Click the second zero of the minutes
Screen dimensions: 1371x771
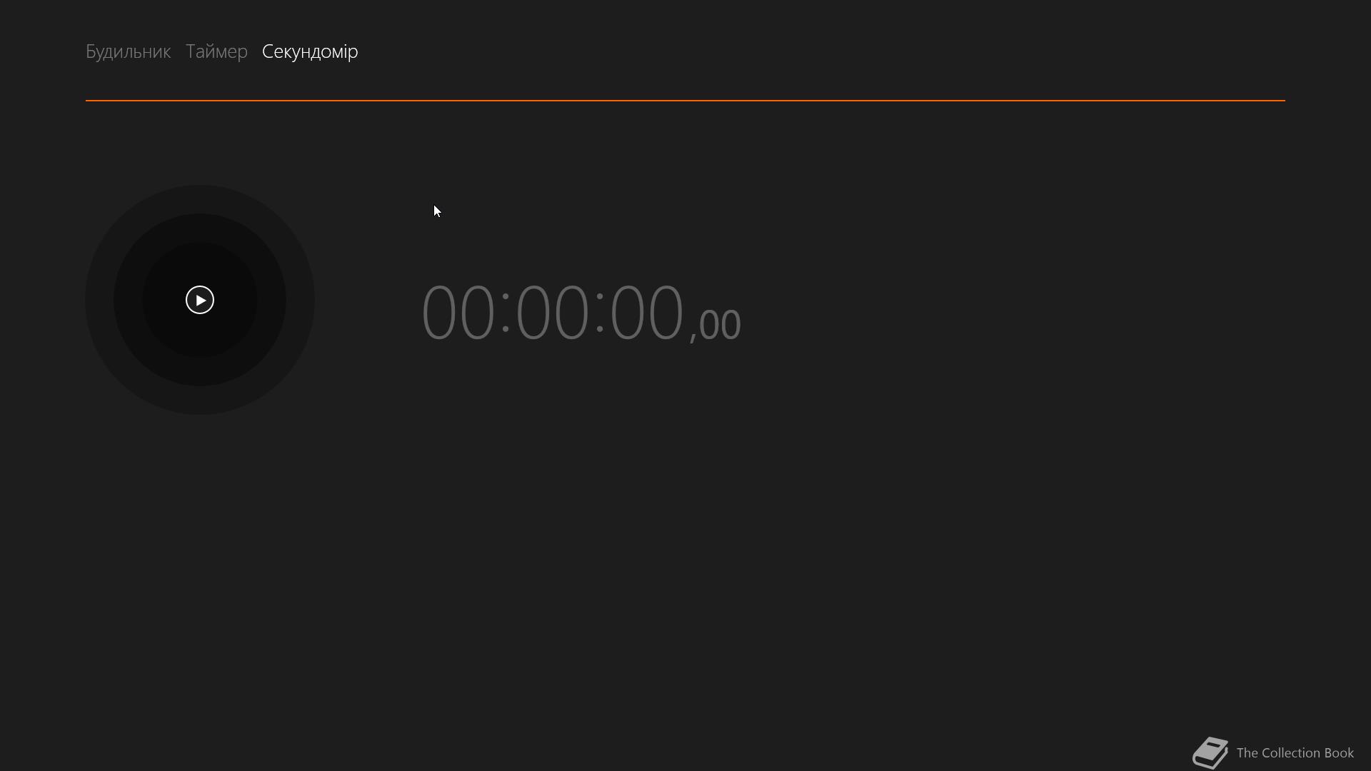pyautogui.click(x=571, y=312)
